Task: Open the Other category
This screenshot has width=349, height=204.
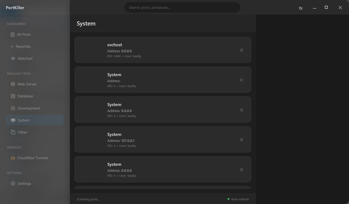Action: (22, 132)
